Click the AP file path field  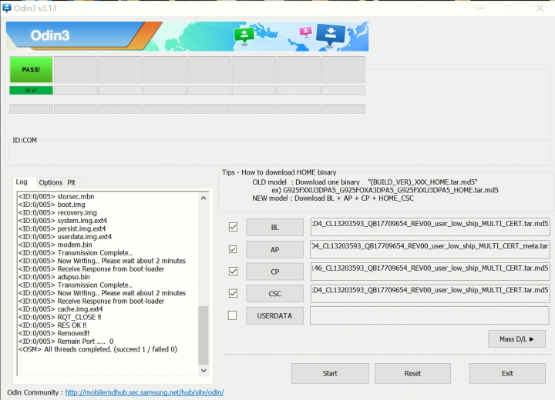[430, 249]
